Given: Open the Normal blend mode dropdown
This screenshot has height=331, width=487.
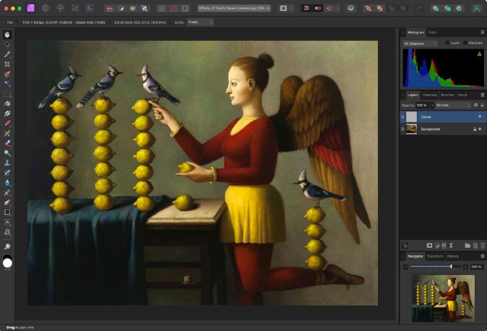Looking at the screenshot, I should coord(453,106).
